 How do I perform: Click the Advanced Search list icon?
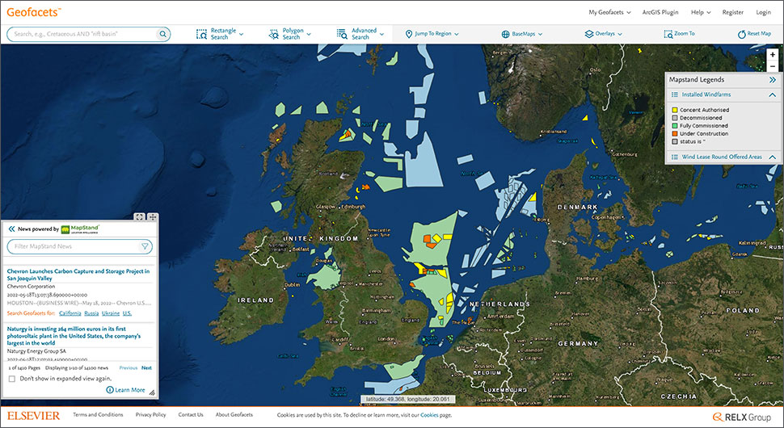tap(342, 33)
